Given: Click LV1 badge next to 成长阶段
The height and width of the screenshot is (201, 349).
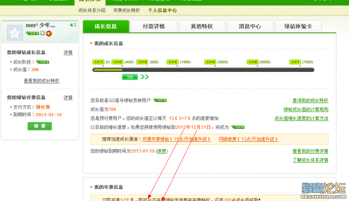Looking at the screenshot, I should point(42,62).
